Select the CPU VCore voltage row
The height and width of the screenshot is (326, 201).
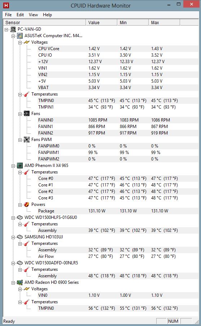pos(101,49)
